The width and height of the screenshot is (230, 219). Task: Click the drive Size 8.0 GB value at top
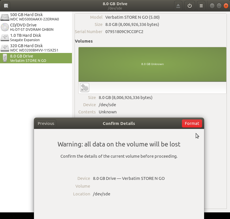tap(132, 24)
